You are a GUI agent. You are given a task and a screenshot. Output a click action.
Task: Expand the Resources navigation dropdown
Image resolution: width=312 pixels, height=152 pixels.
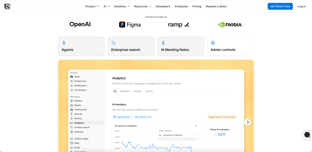(143, 6)
